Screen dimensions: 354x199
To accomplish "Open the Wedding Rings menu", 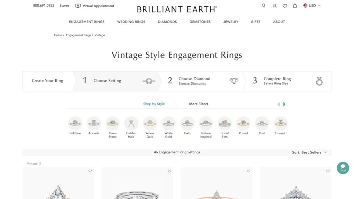I will tap(131, 22).
